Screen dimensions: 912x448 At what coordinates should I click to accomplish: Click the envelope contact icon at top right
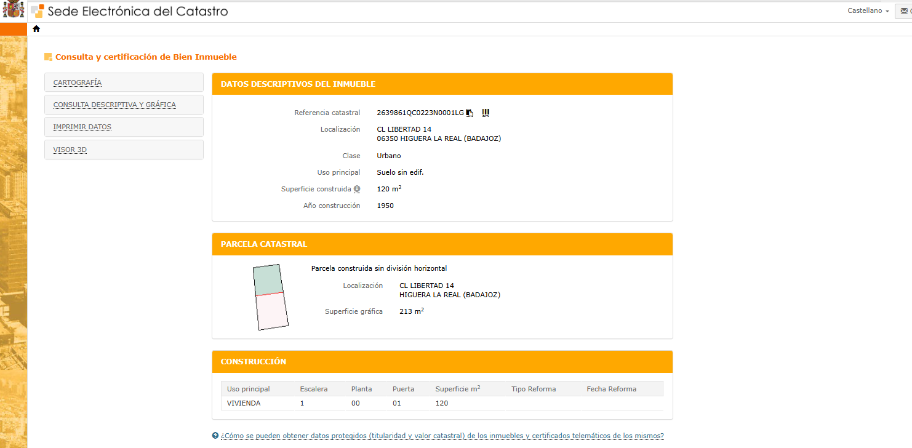905,11
